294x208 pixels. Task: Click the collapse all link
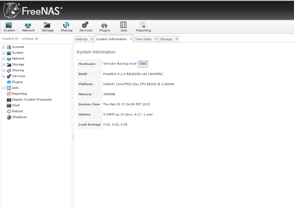pos(30,39)
